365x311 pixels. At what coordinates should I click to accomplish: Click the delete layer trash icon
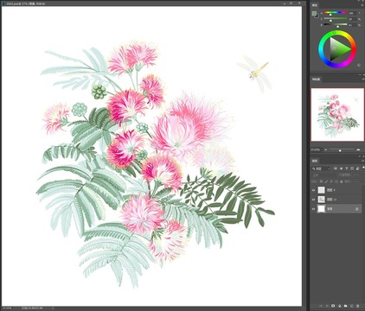tap(358, 306)
